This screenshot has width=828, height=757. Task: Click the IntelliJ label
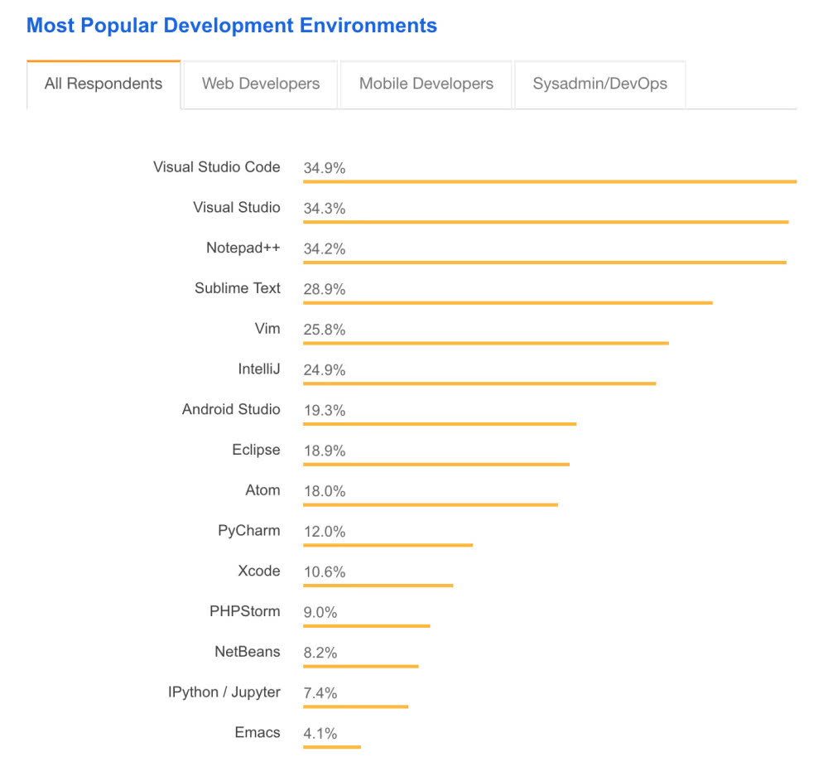[258, 369]
